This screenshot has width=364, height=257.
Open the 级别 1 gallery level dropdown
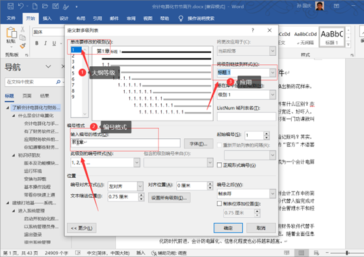(x=272, y=95)
